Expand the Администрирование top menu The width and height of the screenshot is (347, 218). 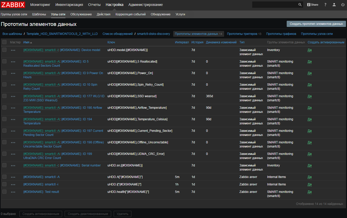[146, 5]
